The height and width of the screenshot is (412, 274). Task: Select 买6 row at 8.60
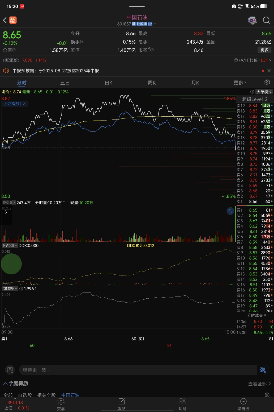(x=255, y=237)
